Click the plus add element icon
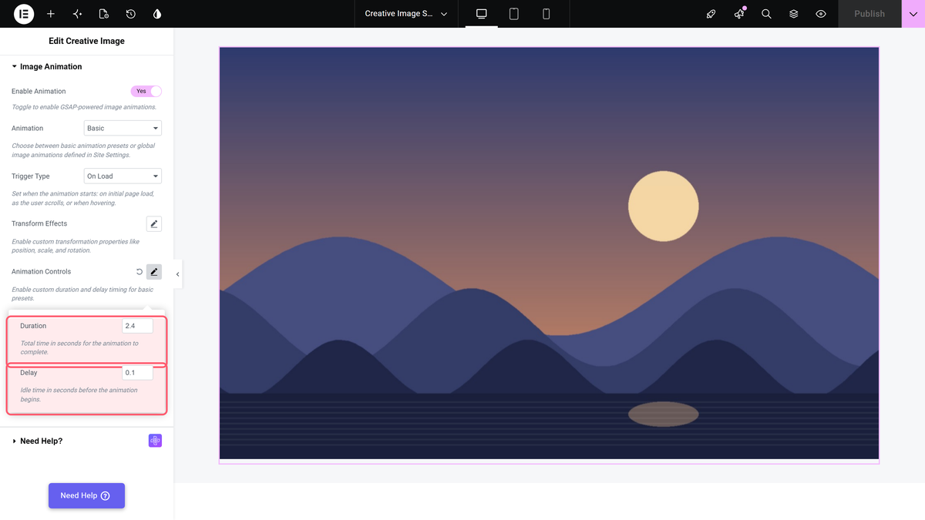The width and height of the screenshot is (925, 520). coord(51,14)
